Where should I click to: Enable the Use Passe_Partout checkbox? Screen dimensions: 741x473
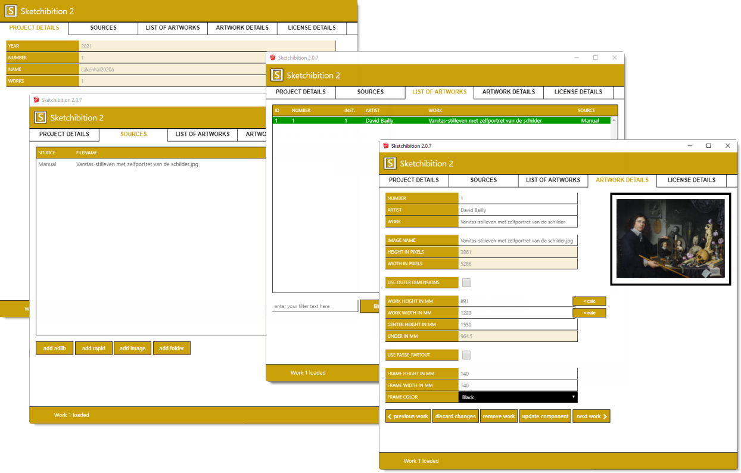[466, 355]
